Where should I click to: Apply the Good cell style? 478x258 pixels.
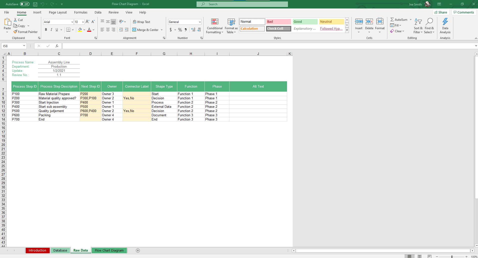[305, 22]
